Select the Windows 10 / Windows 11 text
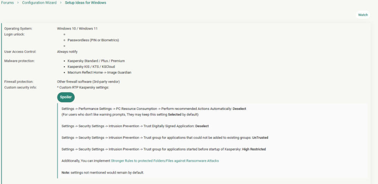 click(x=77, y=29)
